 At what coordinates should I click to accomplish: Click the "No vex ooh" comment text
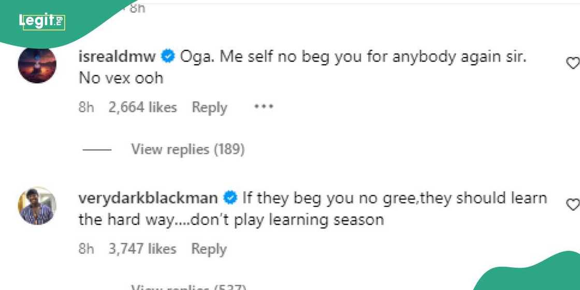coord(121,78)
